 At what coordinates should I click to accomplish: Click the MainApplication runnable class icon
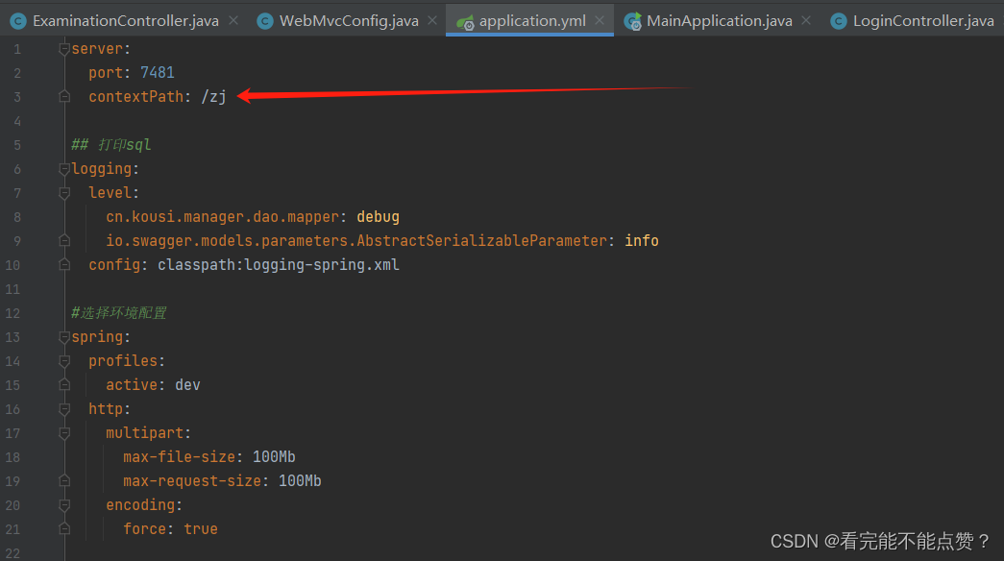pyautogui.click(x=633, y=22)
